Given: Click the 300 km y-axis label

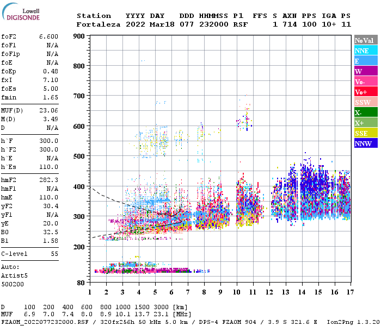Looking at the screenshot, I should point(79,217).
